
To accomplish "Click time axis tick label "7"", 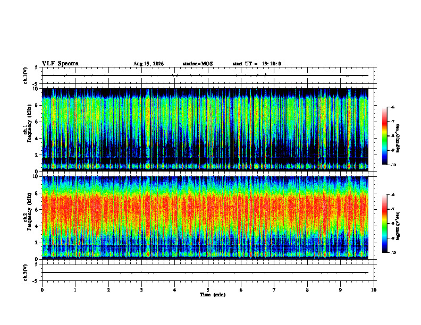I will (274, 290).
